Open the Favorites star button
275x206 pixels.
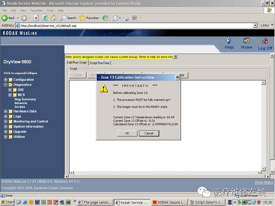coord(89,18)
